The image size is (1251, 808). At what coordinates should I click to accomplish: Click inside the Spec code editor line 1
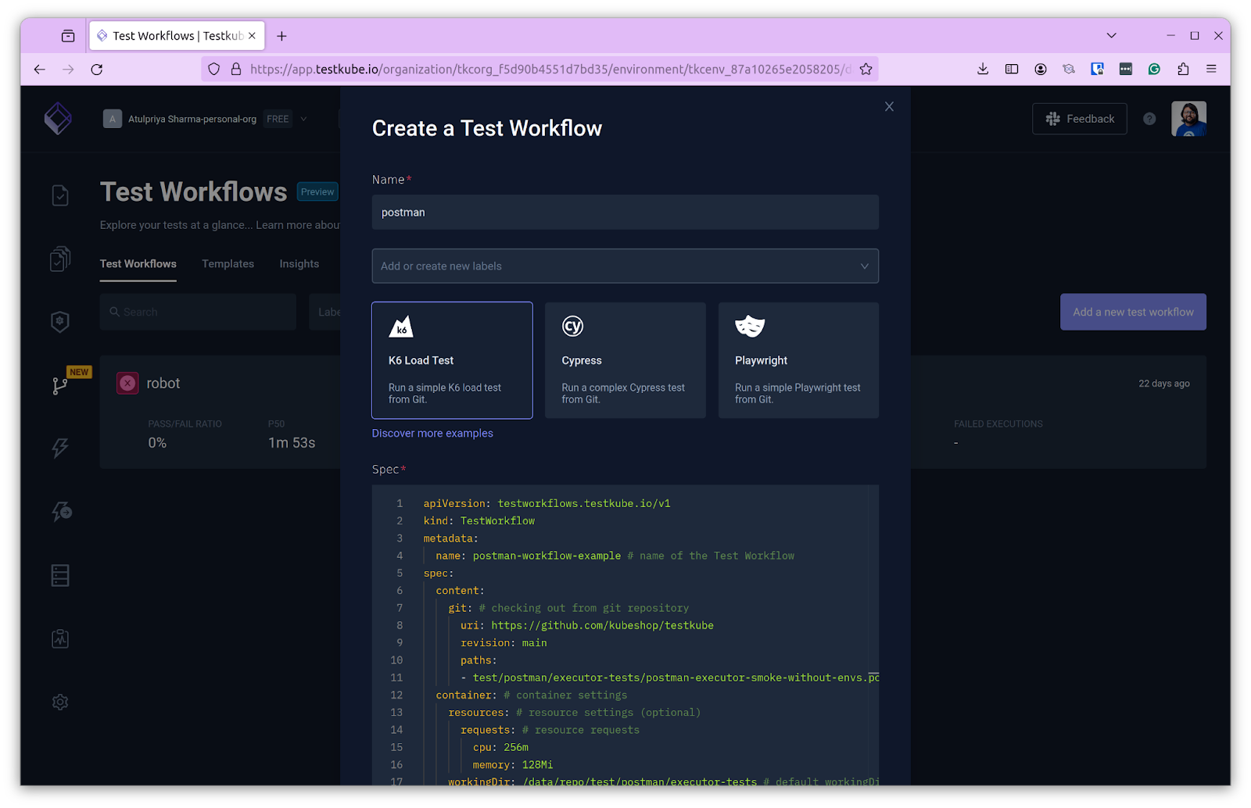coord(547,503)
